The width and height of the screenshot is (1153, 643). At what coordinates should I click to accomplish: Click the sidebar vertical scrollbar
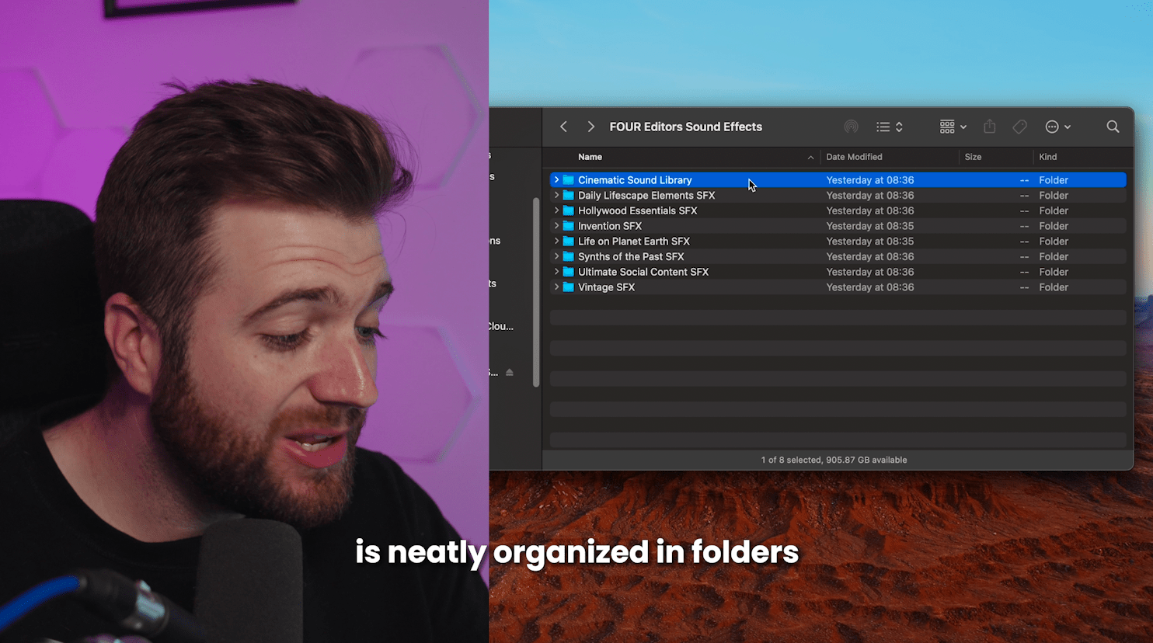(536, 291)
